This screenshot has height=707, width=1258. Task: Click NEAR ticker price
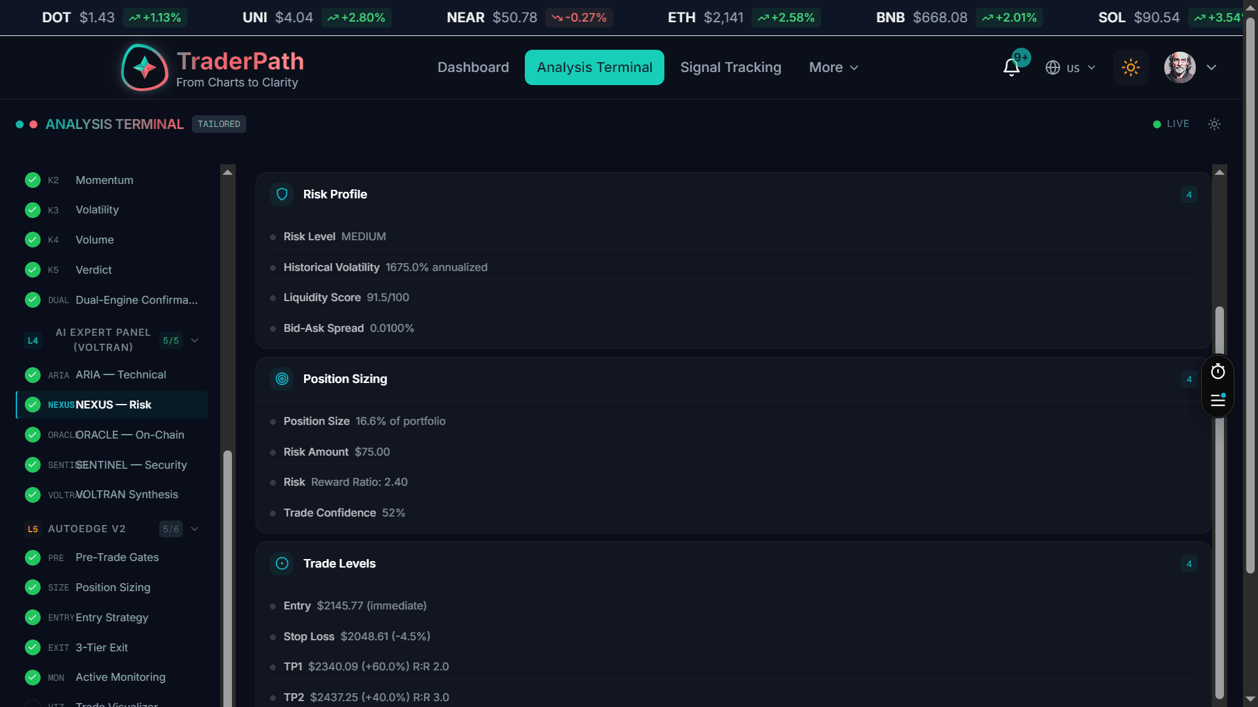click(514, 18)
